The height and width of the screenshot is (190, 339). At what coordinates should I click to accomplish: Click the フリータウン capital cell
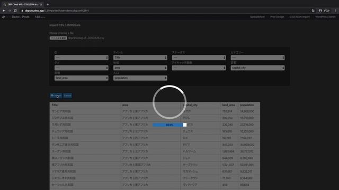coord(200,178)
